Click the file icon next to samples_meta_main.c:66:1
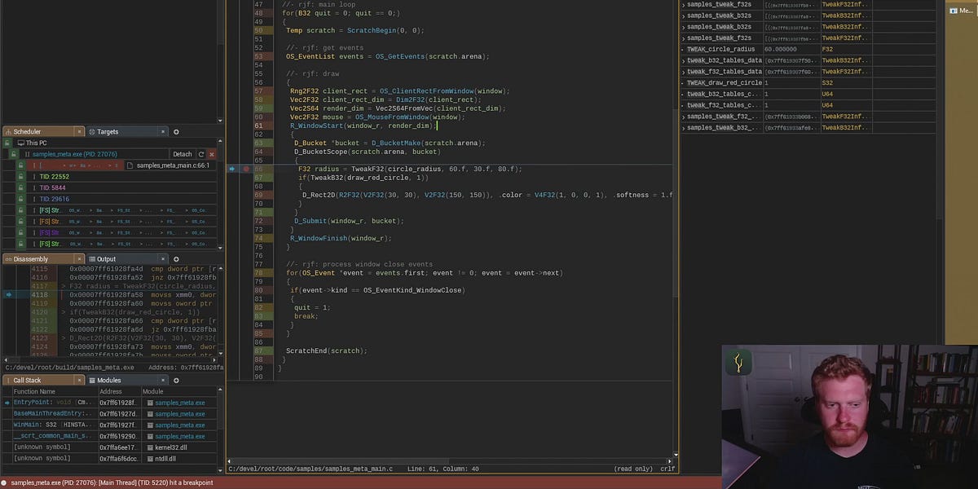Image resolution: width=978 pixels, height=489 pixels. click(x=130, y=165)
